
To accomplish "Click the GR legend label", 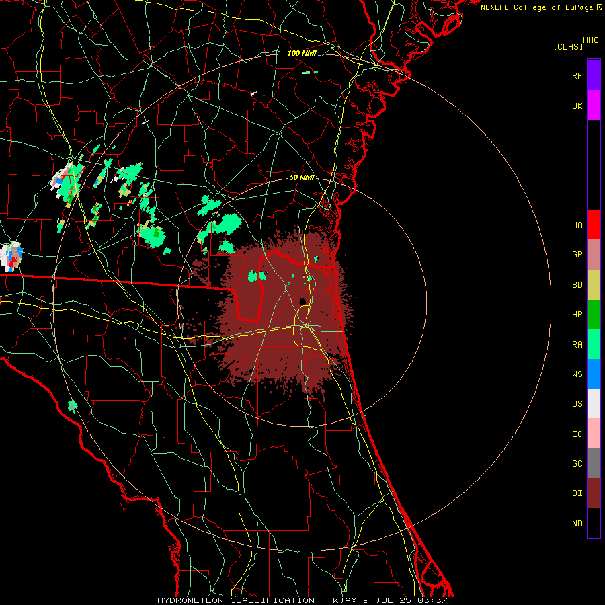I will pos(577,255).
